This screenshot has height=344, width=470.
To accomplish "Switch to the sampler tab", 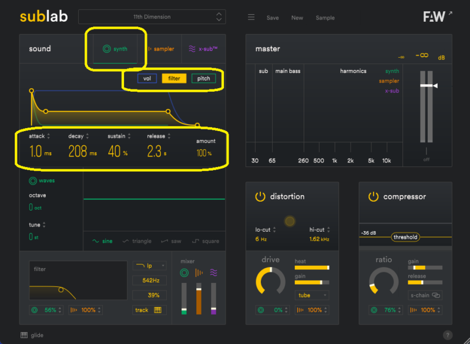I will [160, 49].
